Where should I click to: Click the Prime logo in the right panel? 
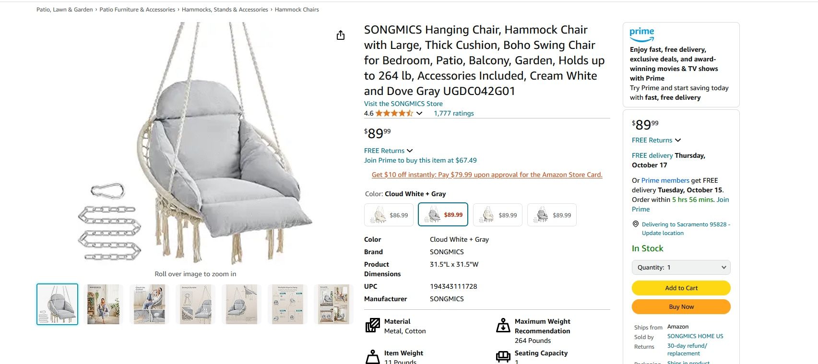641,33
